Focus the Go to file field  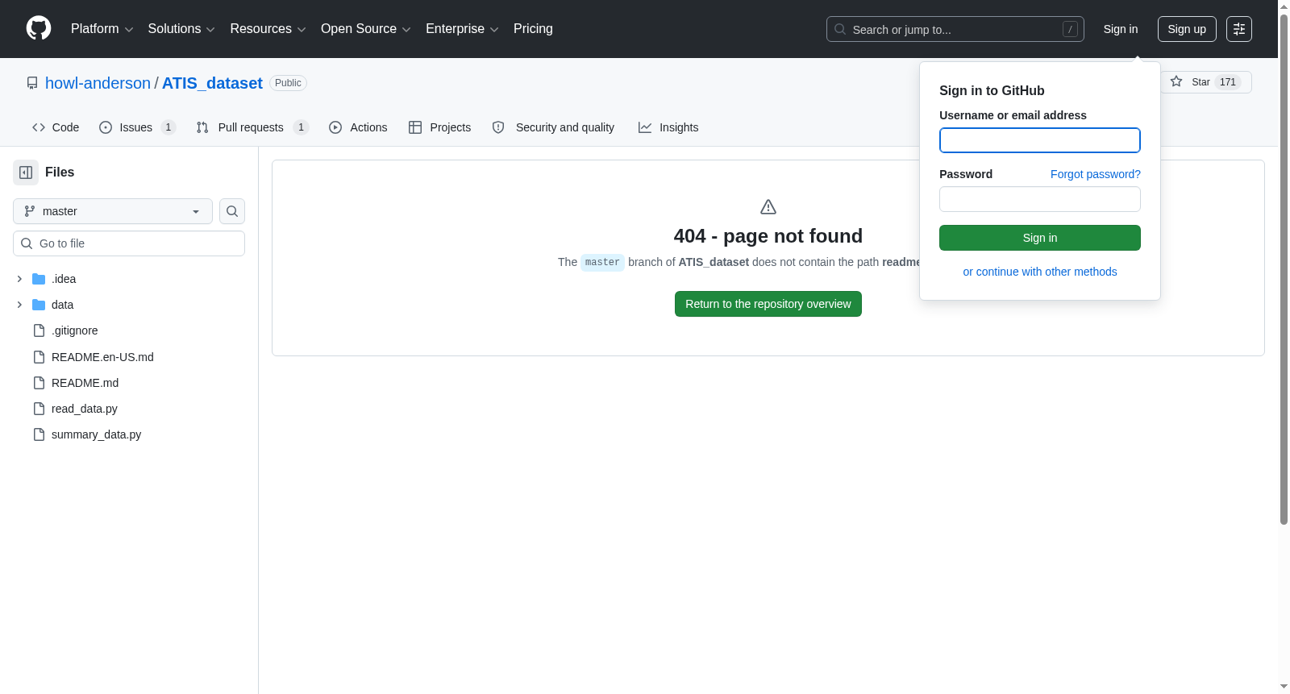click(x=129, y=243)
